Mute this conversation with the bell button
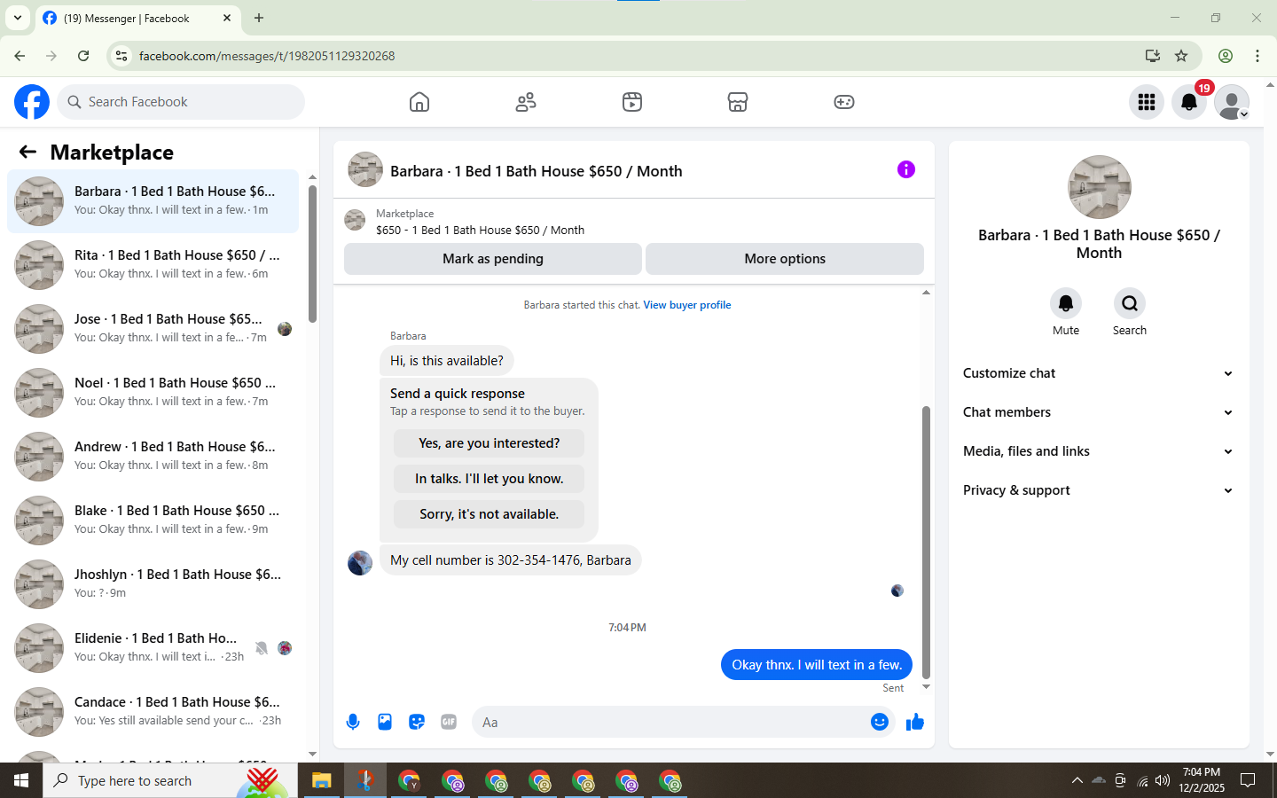1277x798 pixels. [1066, 303]
